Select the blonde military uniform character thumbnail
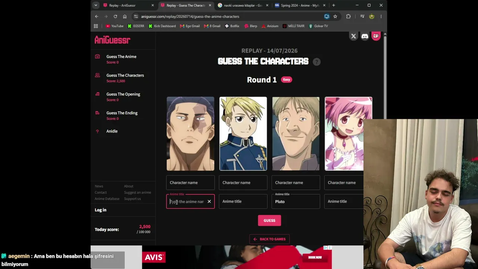 (243, 134)
